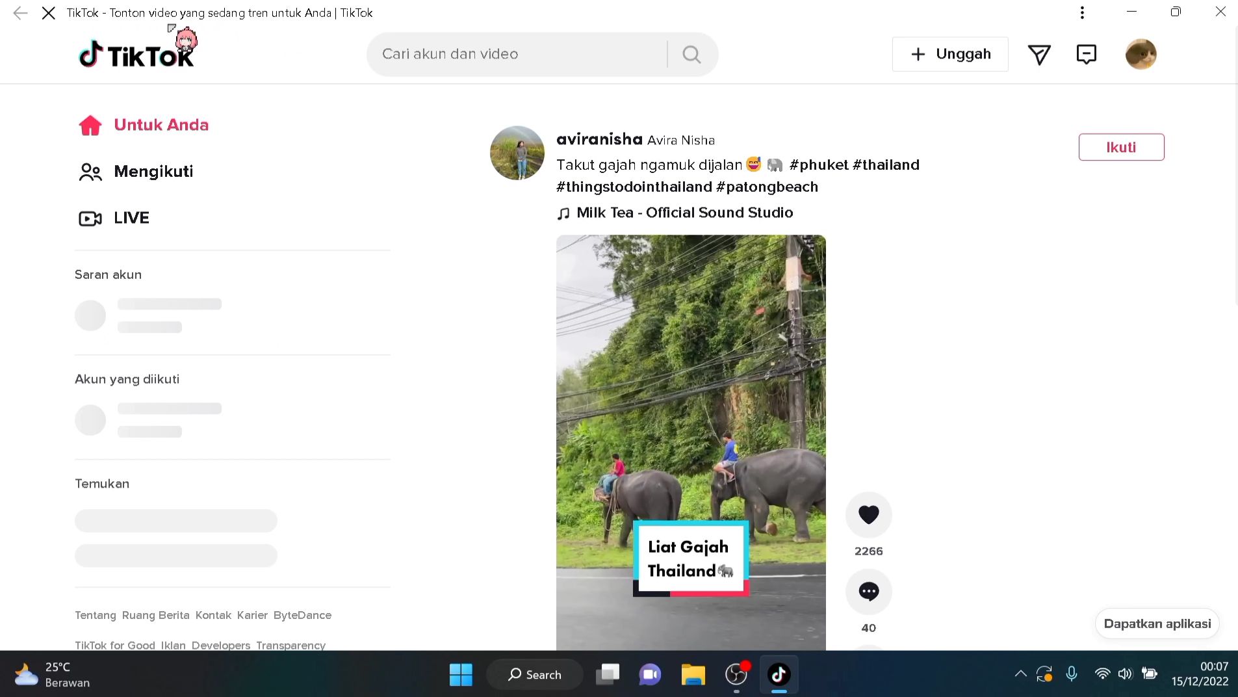Click the elephant video thumbnail

[691, 442]
